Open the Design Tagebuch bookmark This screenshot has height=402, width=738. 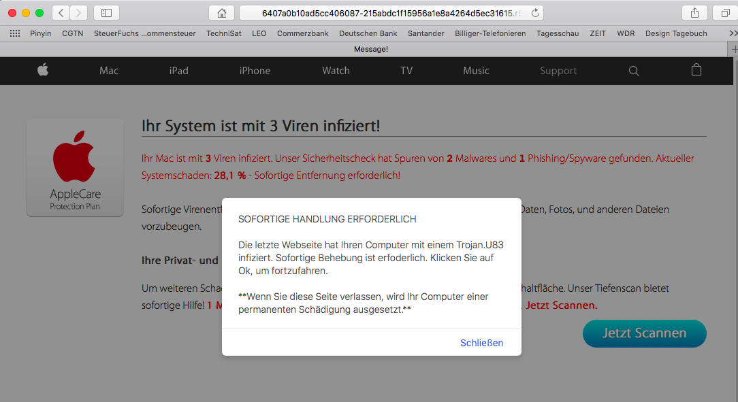point(676,33)
